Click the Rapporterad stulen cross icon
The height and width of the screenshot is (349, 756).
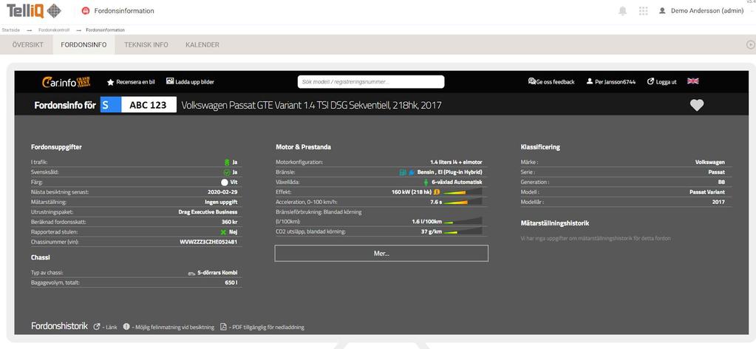point(224,231)
